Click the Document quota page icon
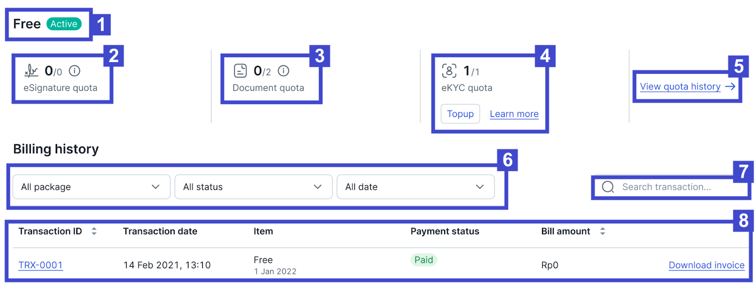Image resolution: width=756 pixels, height=289 pixels. click(241, 71)
